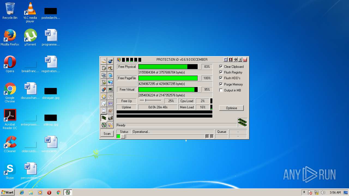Select the blue document pages sidebar icon
Screen dimensions: 349x196
[110, 75]
